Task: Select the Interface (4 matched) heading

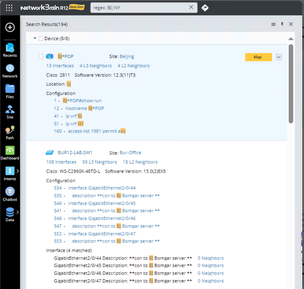Action: pyautogui.click(x=69, y=251)
